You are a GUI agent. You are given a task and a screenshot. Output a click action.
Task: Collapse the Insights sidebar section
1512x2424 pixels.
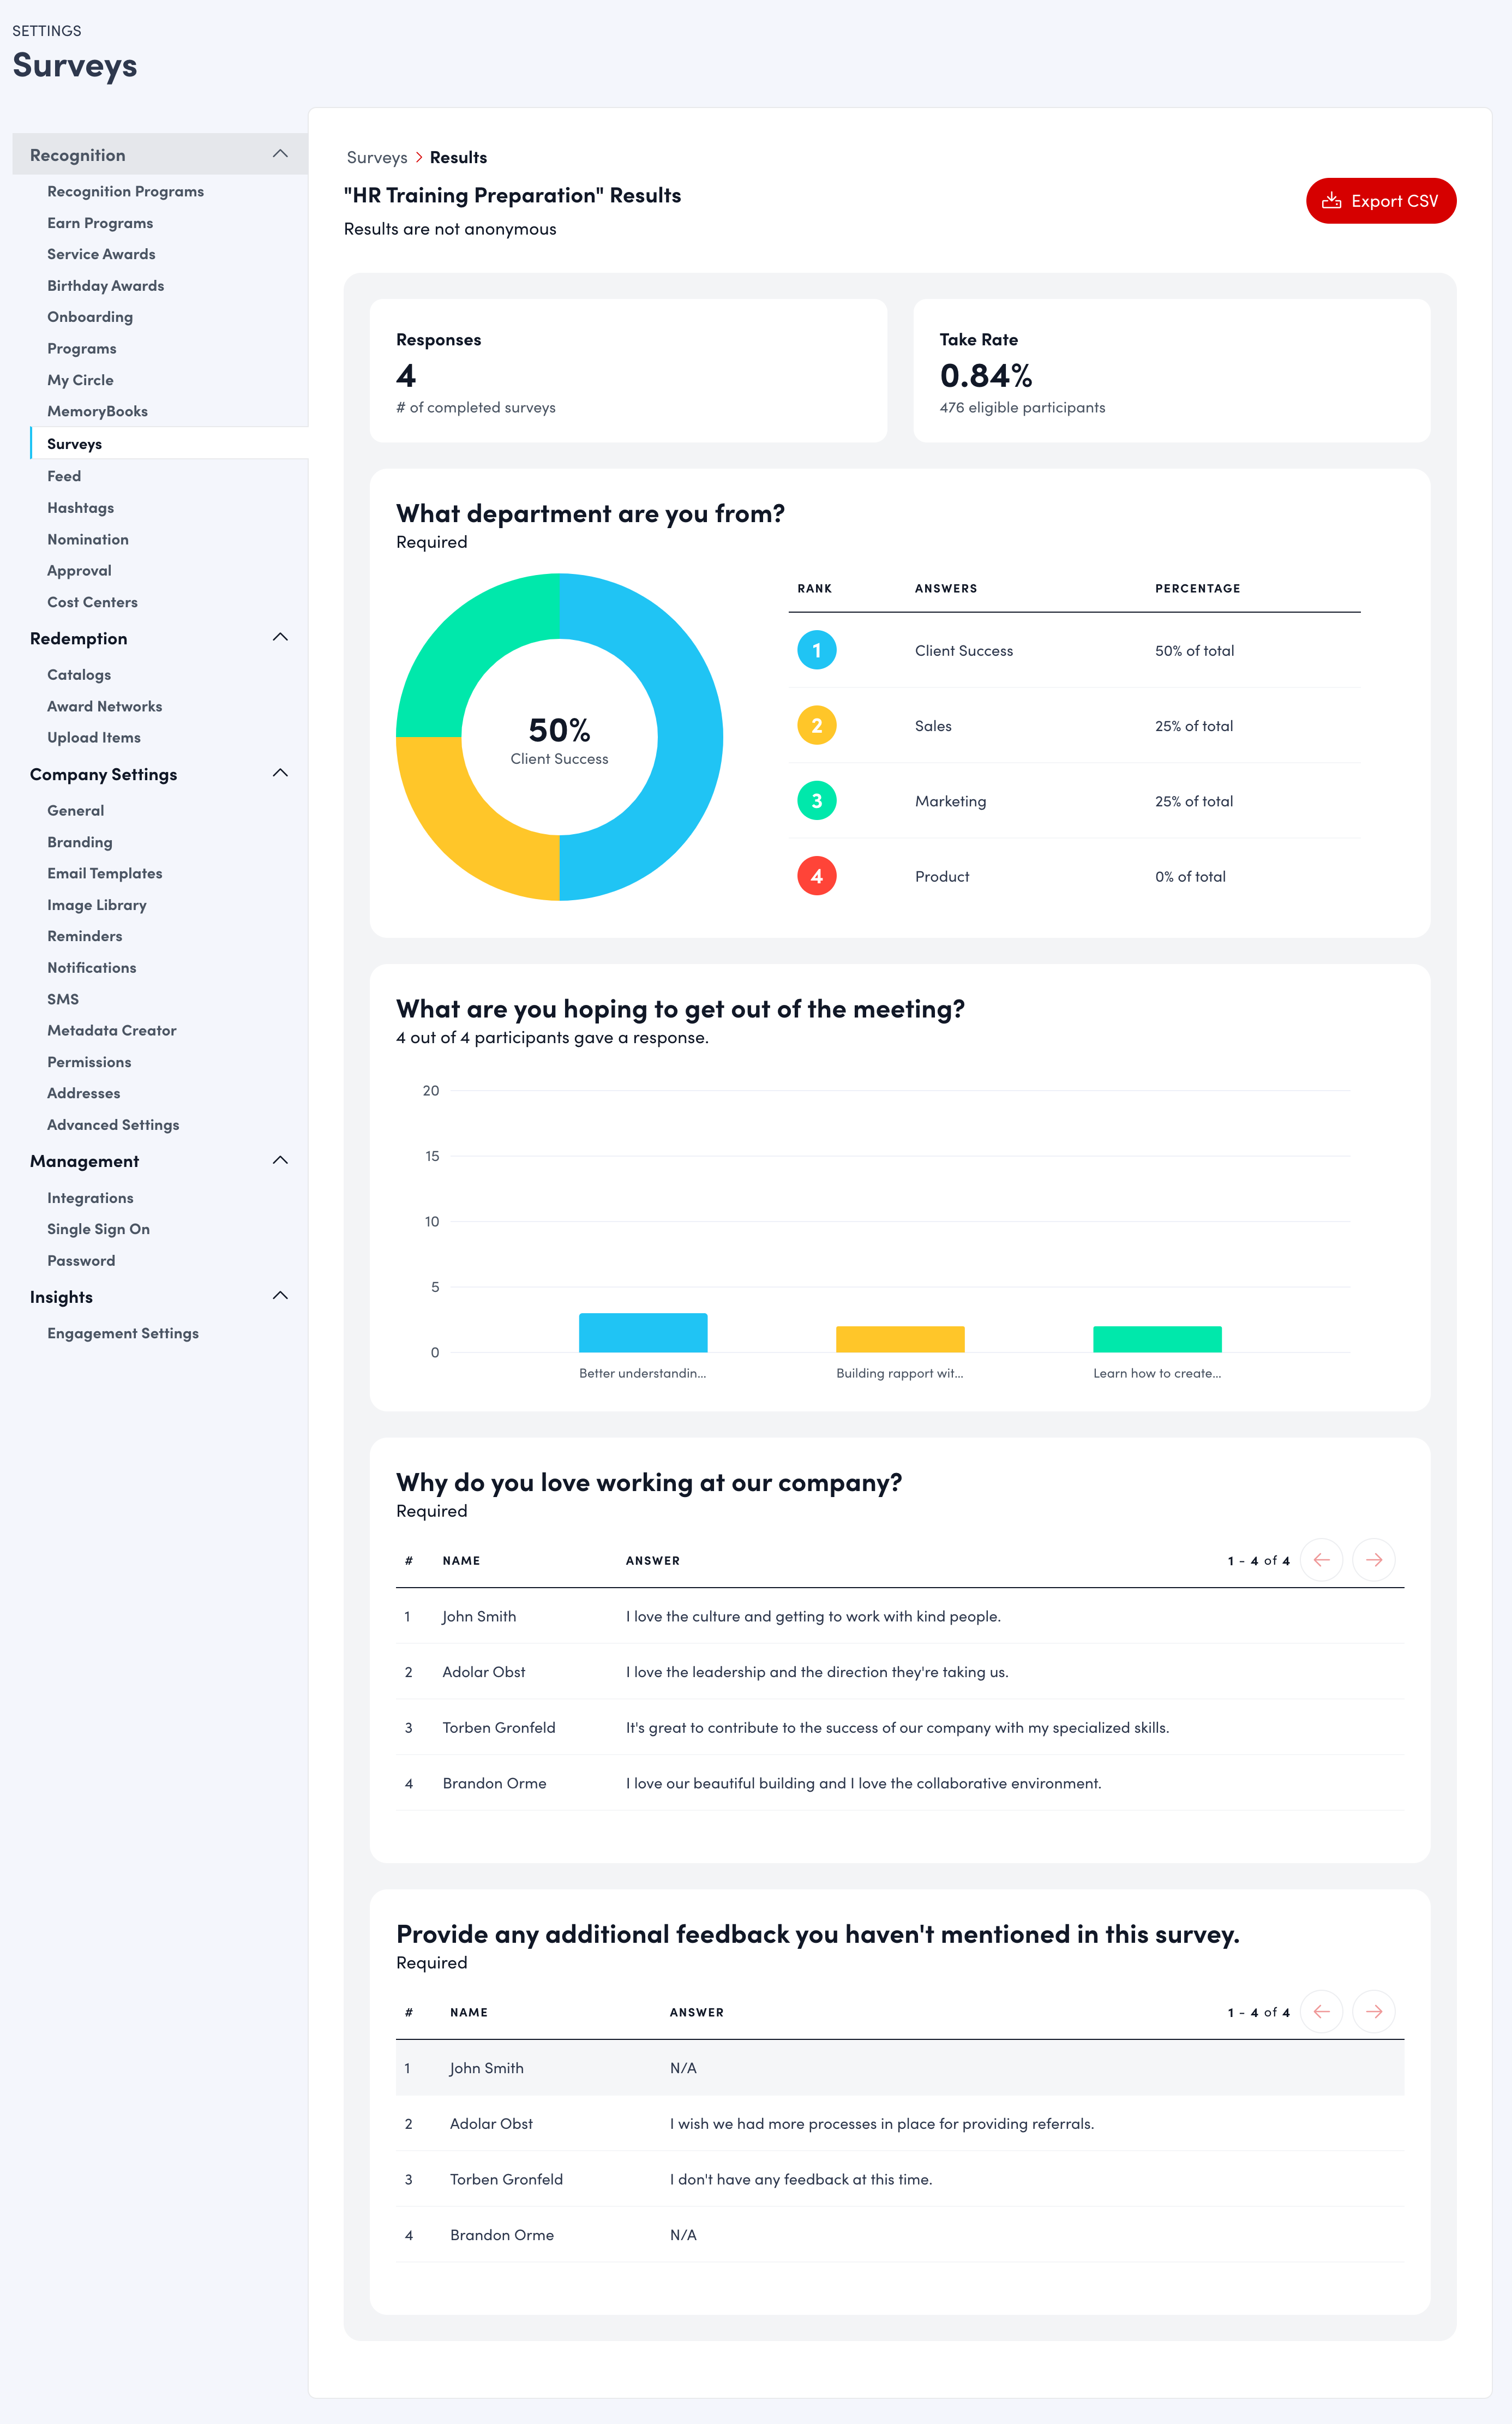point(280,1296)
